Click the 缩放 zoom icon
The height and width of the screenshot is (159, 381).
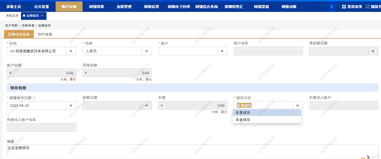[x=368, y=7]
